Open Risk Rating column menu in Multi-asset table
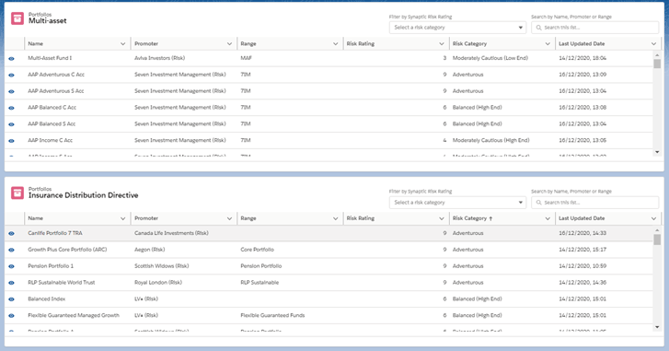Image resolution: width=669 pixels, height=351 pixels. click(x=442, y=43)
